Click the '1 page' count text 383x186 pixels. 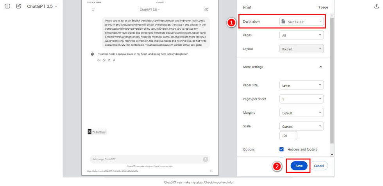[323, 7]
